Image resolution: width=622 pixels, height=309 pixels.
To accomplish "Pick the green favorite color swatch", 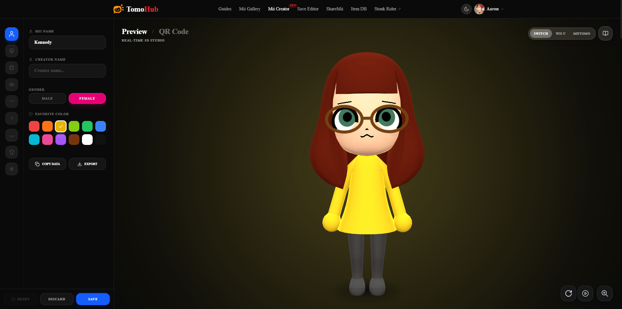I will 87,126.
